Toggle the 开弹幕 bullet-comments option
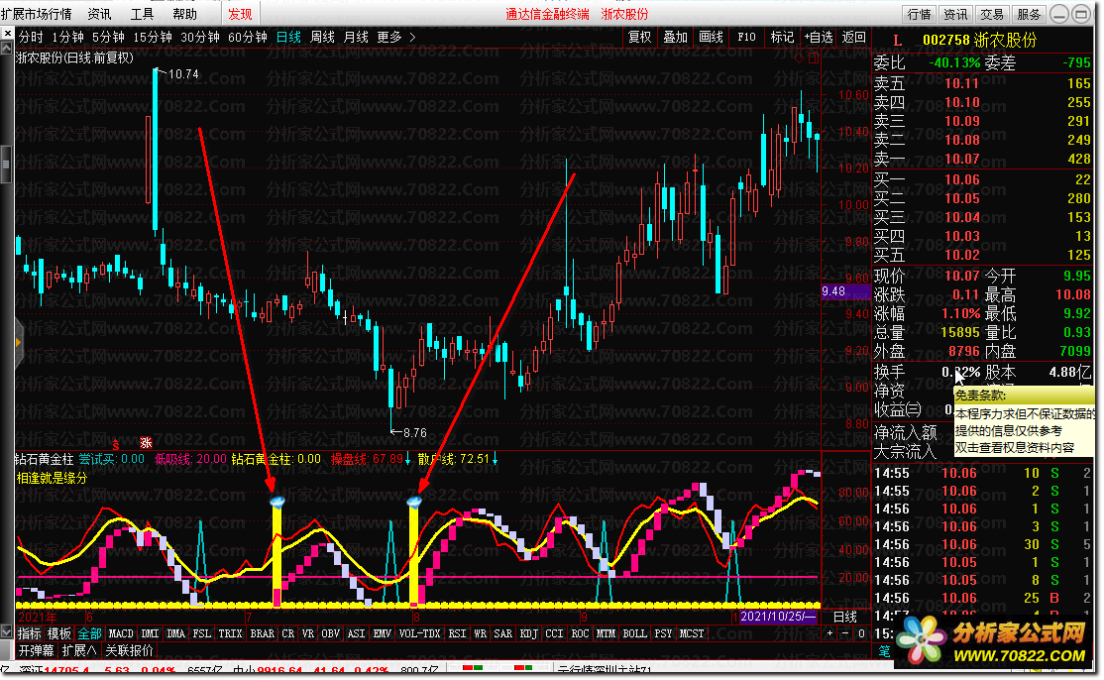This screenshot has width=1104, height=680. coord(36,650)
